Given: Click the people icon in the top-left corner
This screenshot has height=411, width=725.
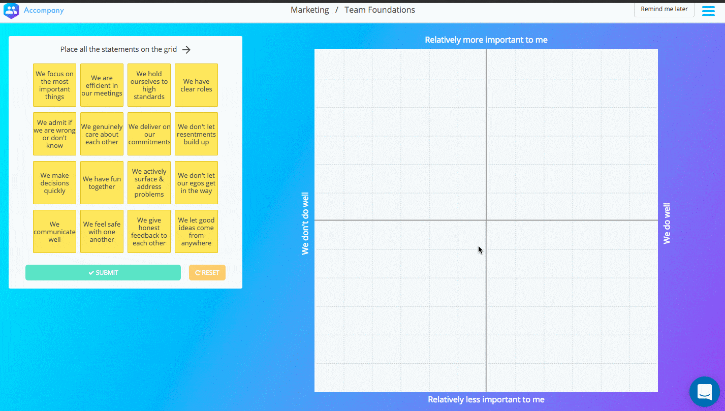Looking at the screenshot, I should click(11, 10).
